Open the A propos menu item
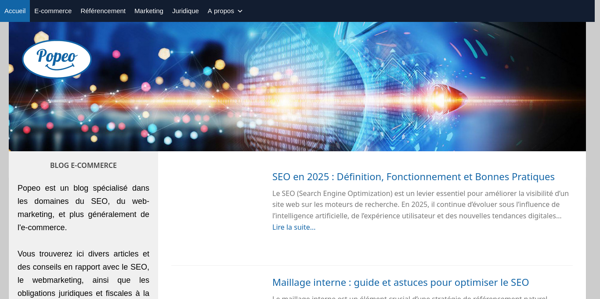Viewport: 600px width, 299px height. pyautogui.click(x=221, y=11)
